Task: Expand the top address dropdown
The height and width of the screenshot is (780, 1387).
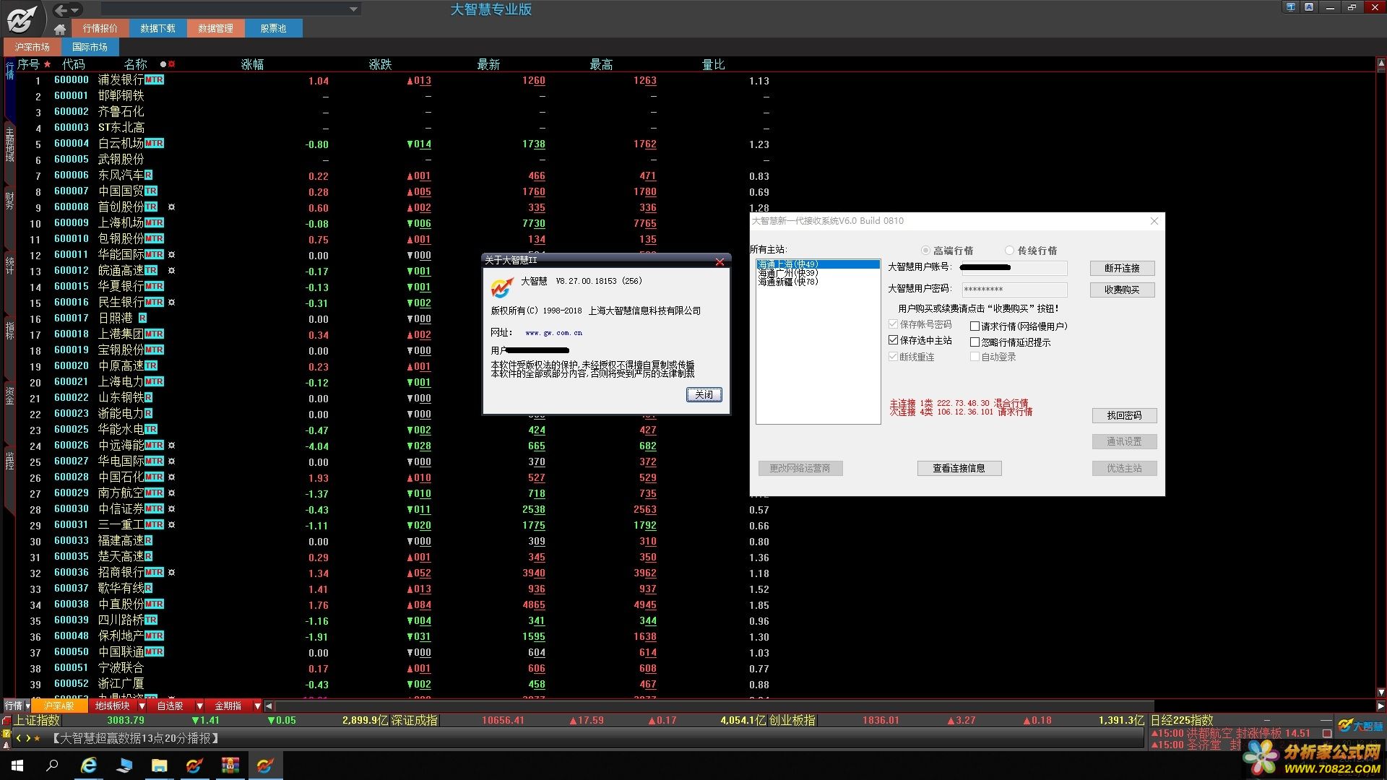Action: pyautogui.click(x=353, y=9)
